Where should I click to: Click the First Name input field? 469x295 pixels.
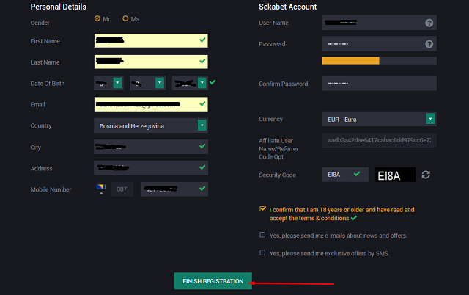pyautogui.click(x=151, y=40)
